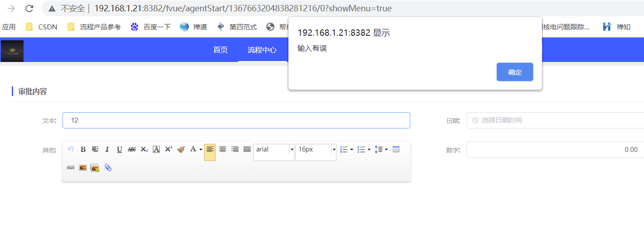Open line spacing dropdown arrow
Image resolution: width=644 pixels, height=237 pixels.
click(x=386, y=149)
